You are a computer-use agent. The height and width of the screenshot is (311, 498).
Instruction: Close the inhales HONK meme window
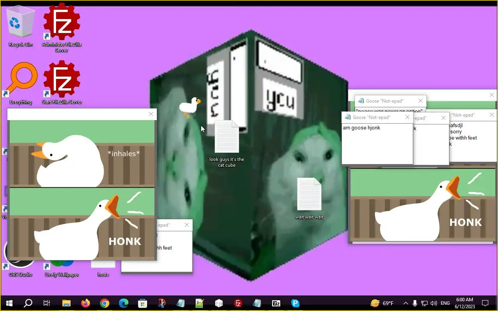(151, 114)
